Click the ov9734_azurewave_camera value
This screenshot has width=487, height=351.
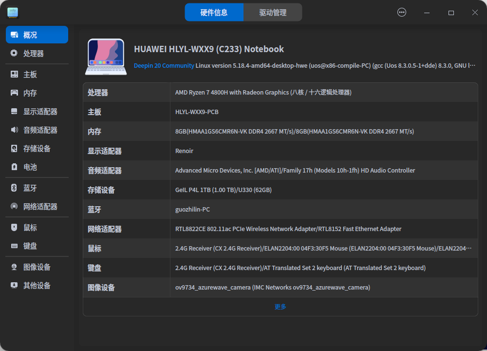pos(273,288)
